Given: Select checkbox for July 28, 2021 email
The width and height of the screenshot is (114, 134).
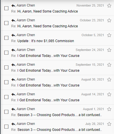Looking at the screenshot, I should point(6,127).
